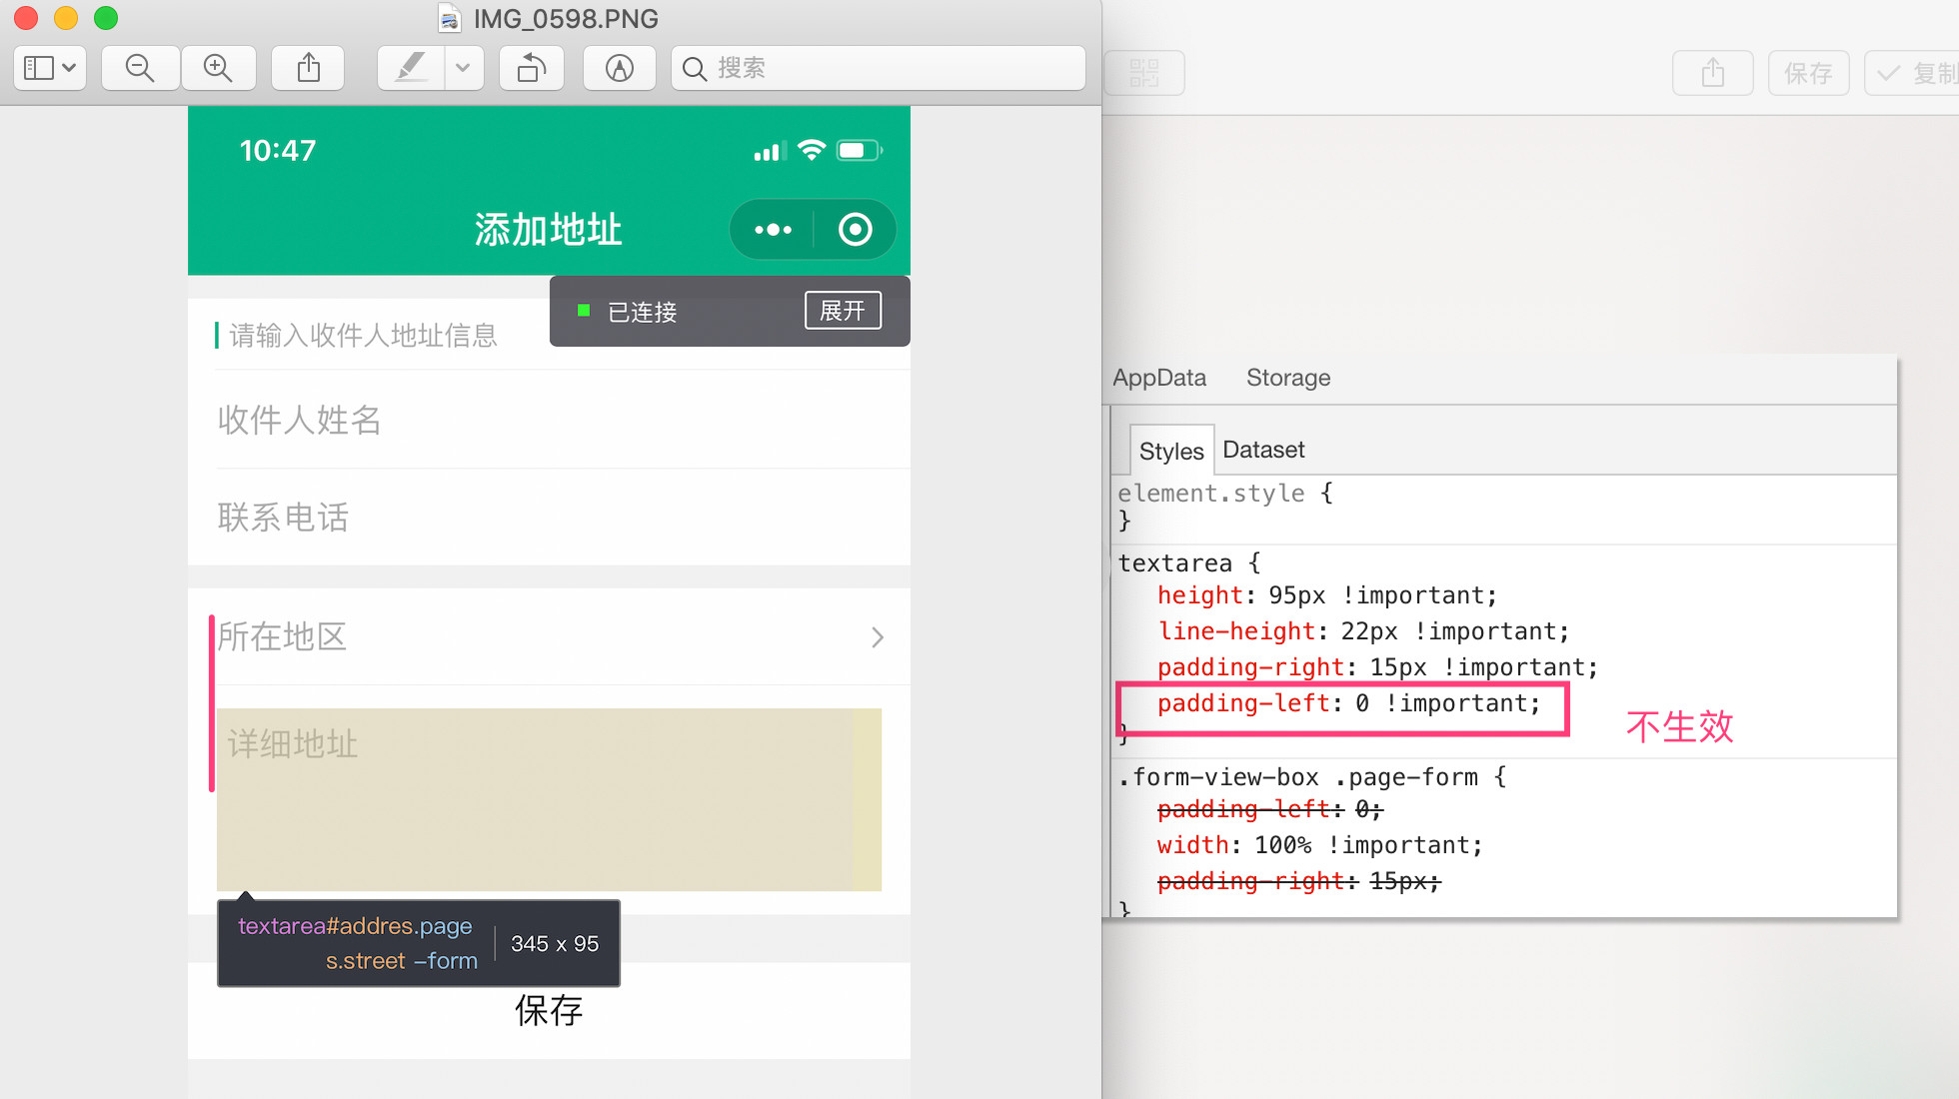Switch to the Storage tab
This screenshot has height=1099, width=1959.
tap(1287, 378)
